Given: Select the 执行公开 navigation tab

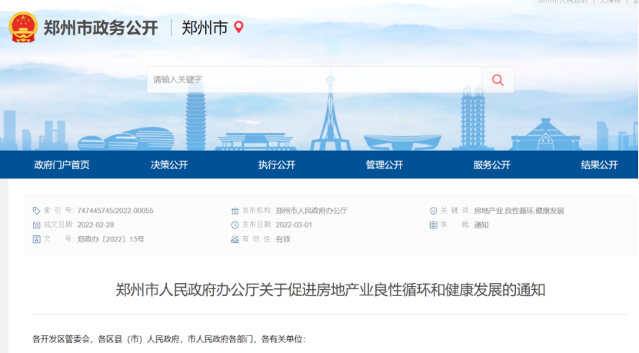Looking at the screenshot, I should pyautogui.click(x=277, y=165).
